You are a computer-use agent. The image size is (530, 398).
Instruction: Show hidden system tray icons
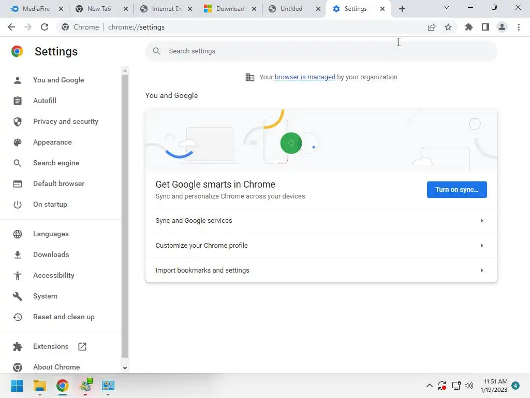429,386
